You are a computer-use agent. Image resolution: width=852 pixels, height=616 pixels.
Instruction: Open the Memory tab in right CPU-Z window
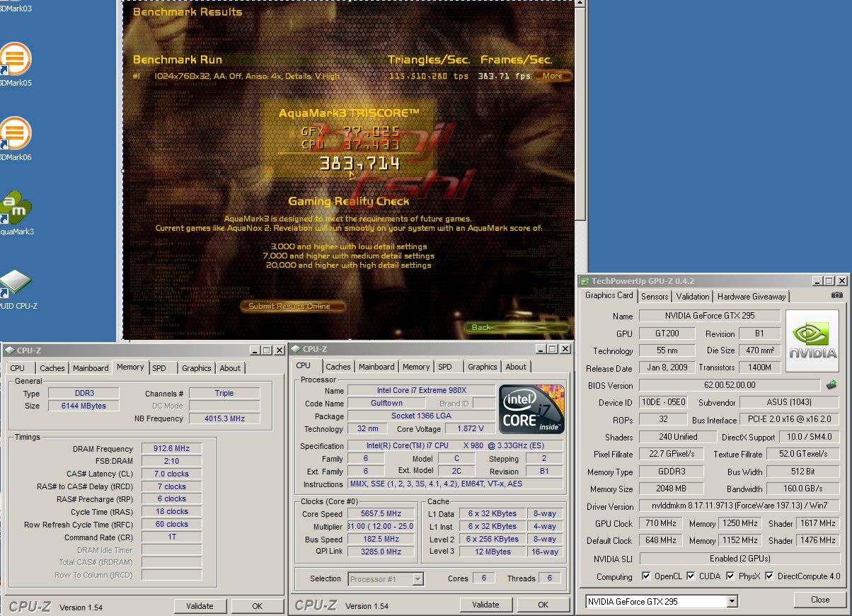click(x=416, y=367)
